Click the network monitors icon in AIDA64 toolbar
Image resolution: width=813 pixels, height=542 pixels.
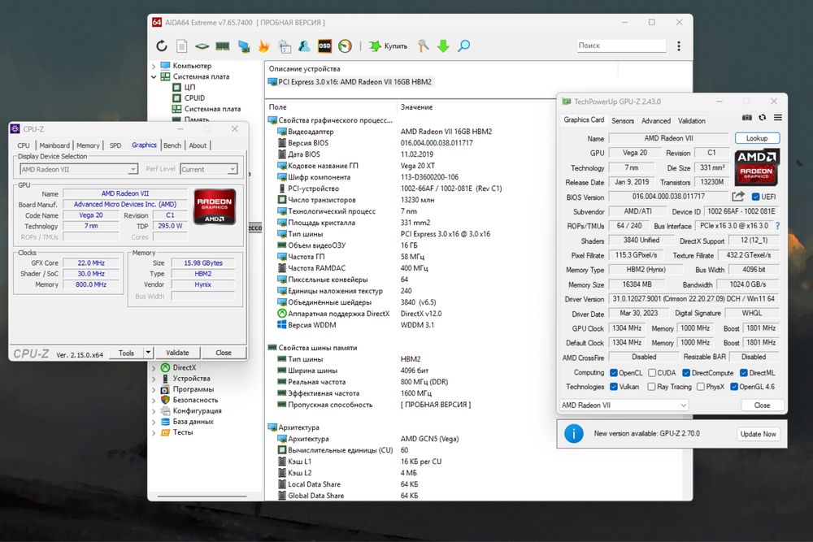coord(244,46)
